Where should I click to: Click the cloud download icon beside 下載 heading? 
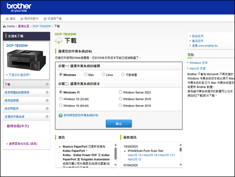tap(59, 41)
